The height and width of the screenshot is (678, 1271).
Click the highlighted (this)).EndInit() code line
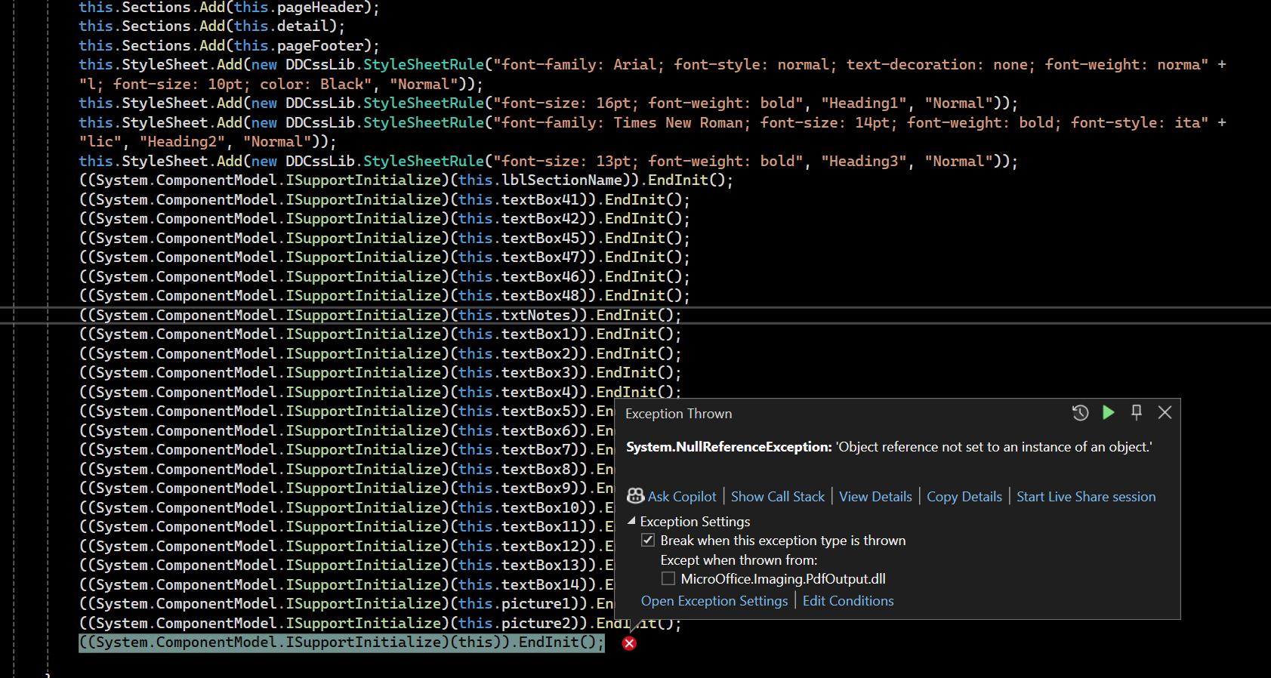(x=341, y=643)
